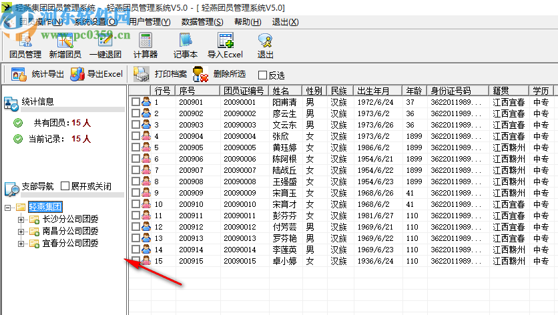Click the 宜春分公司团委 folder icon

tap(35, 244)
